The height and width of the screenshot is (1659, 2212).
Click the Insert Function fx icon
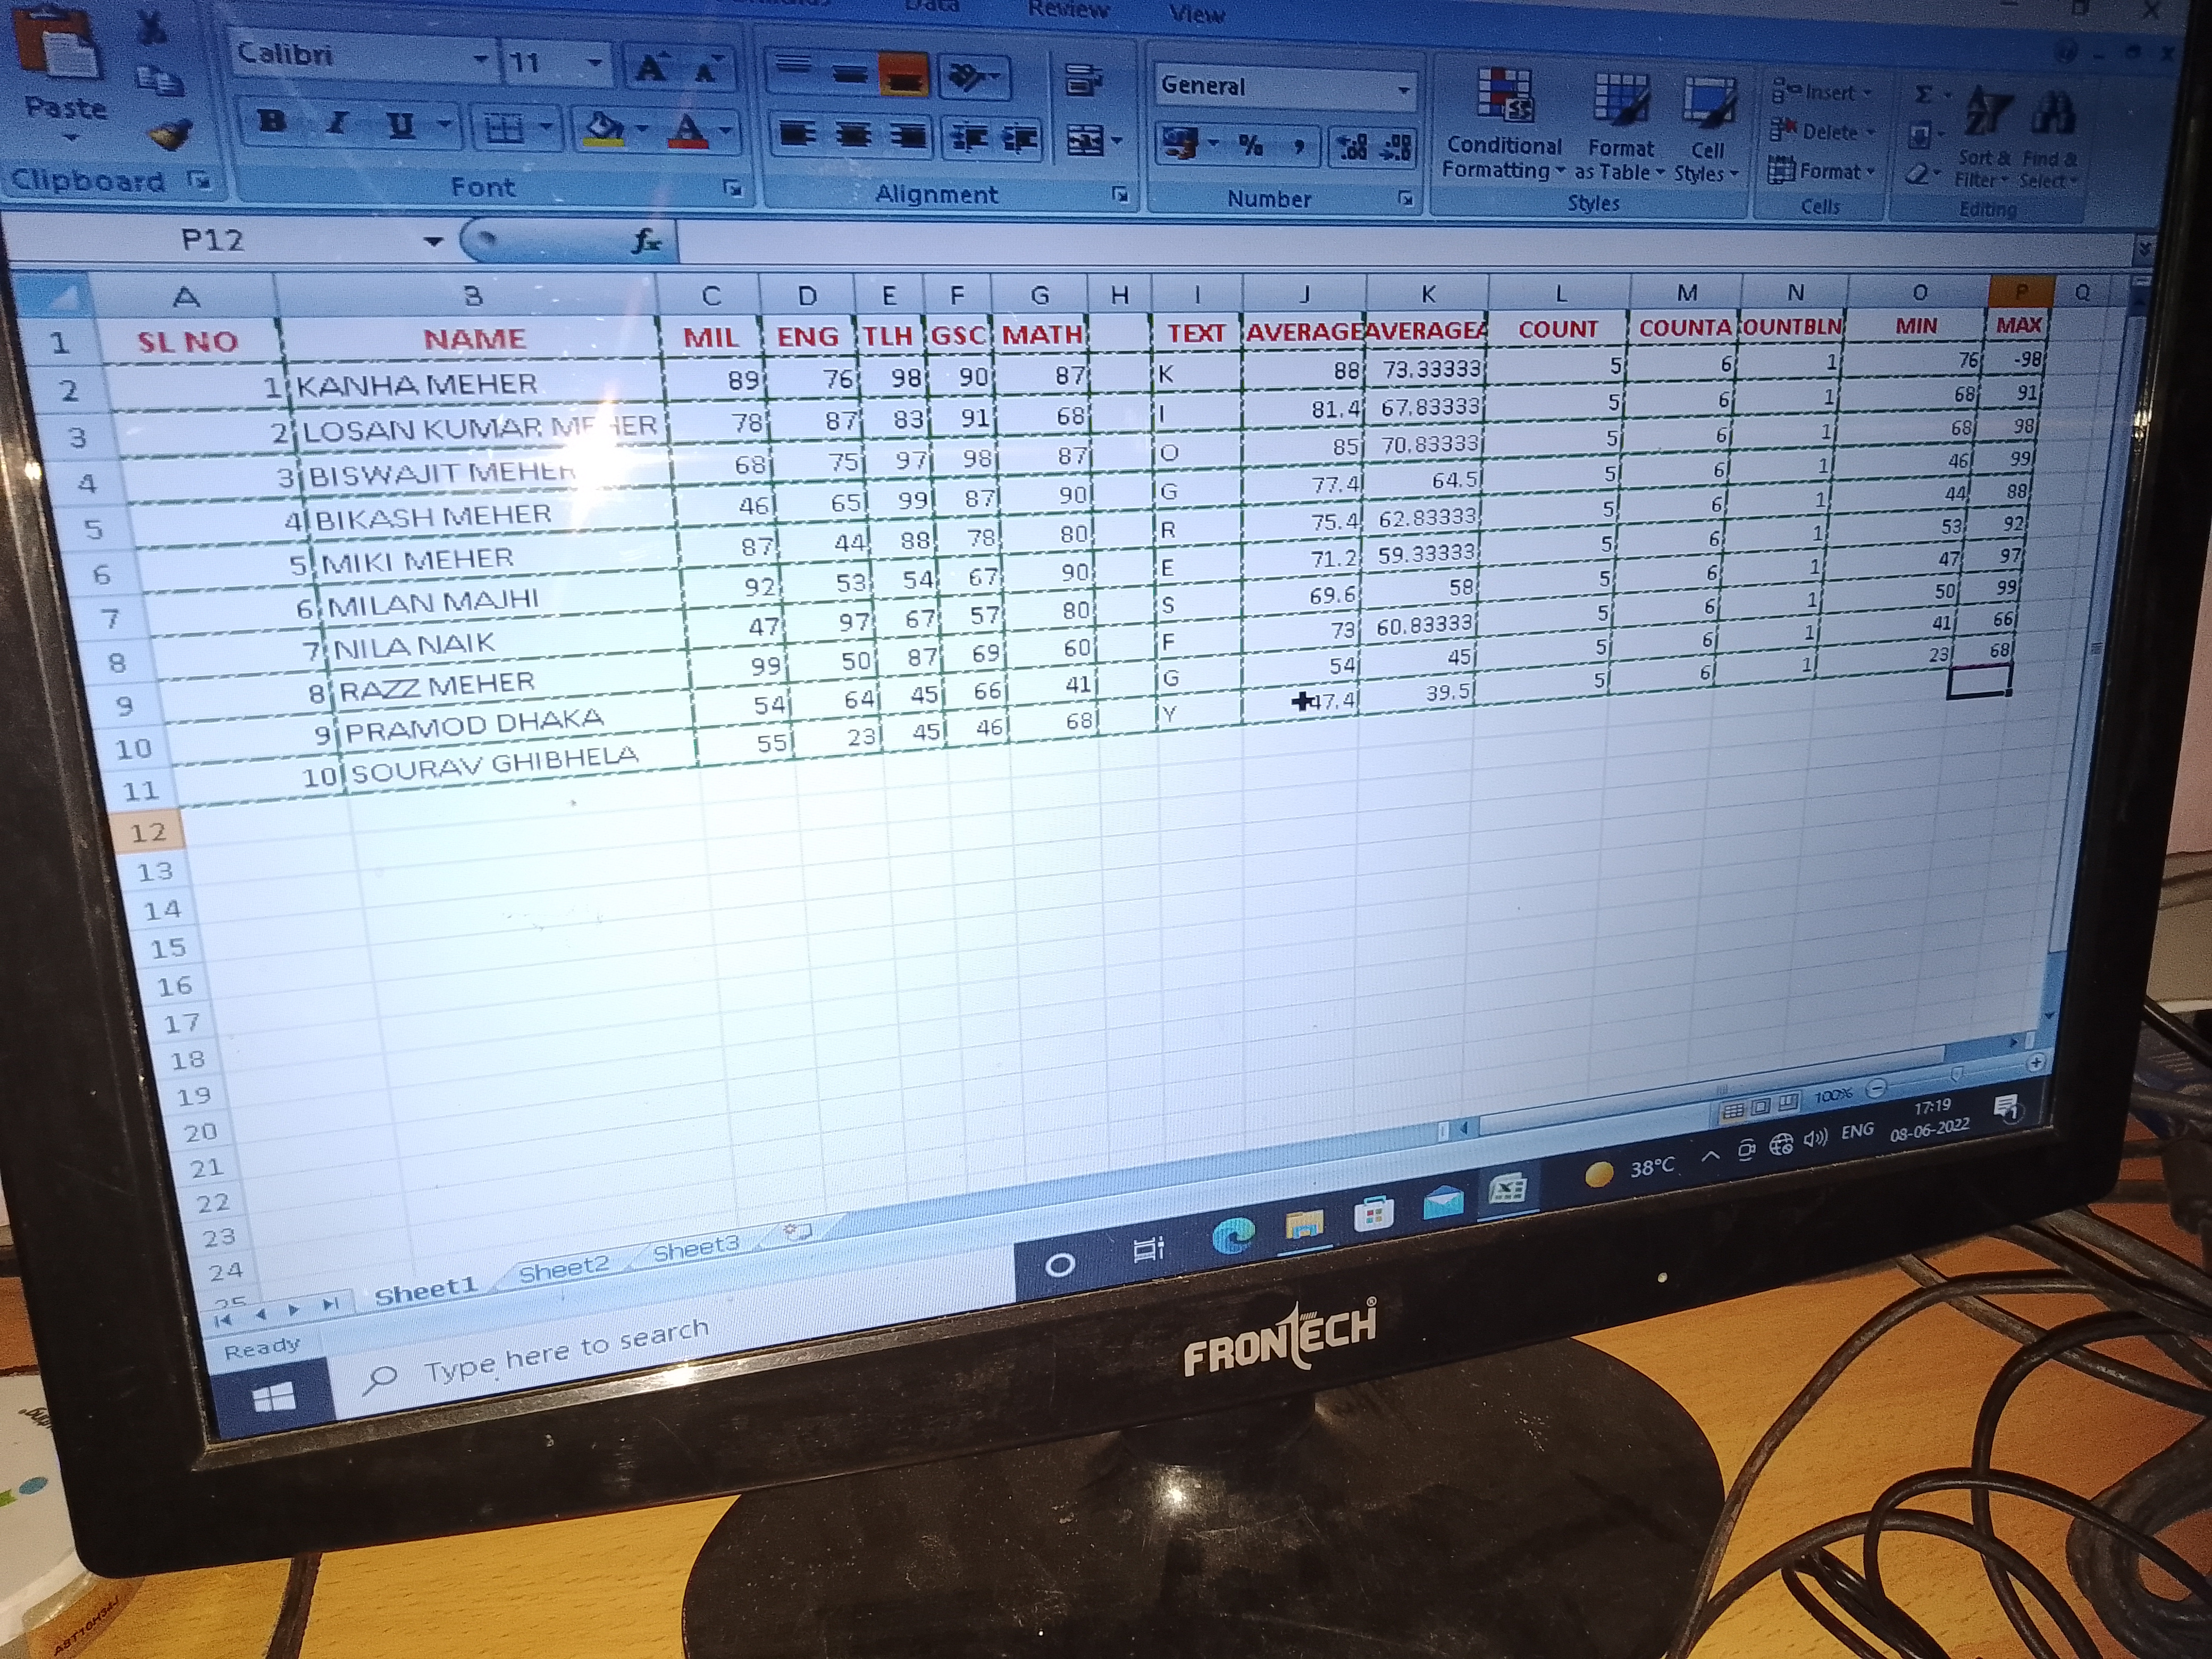tap(646, 241)
